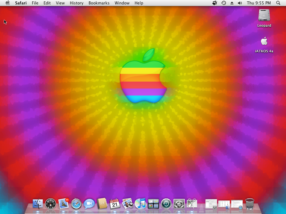The image size is (286, 214).
Task: Activate Spaces from the Dock
Action: click(153, 204)
